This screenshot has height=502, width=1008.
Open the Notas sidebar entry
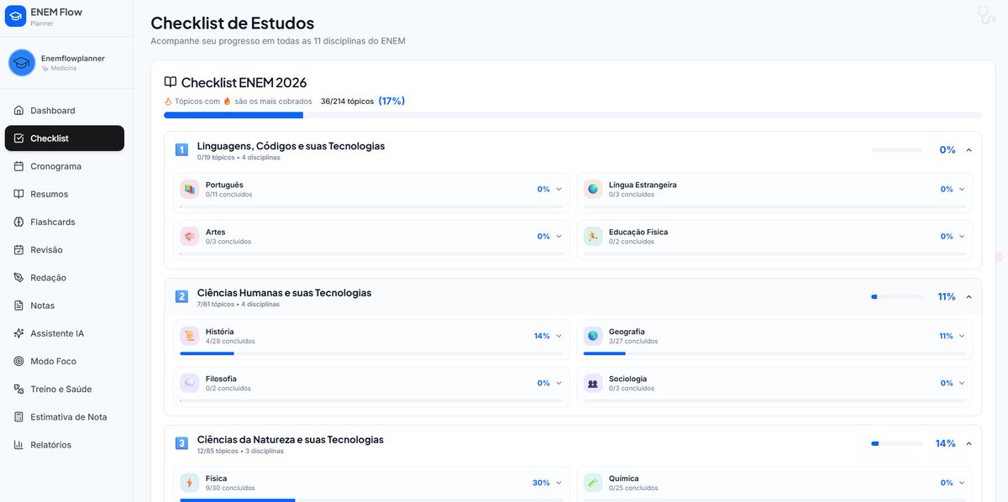click(65, 306)
